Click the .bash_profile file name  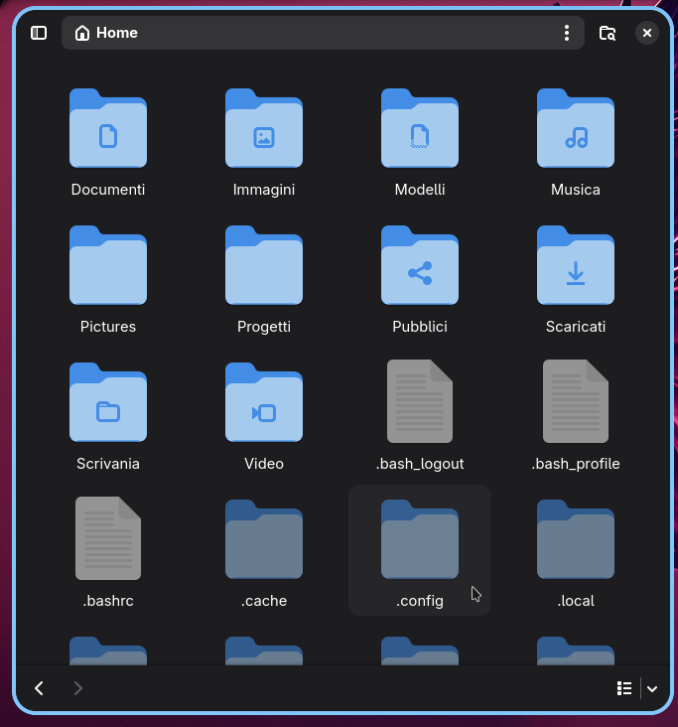click(x=576, y=464)
